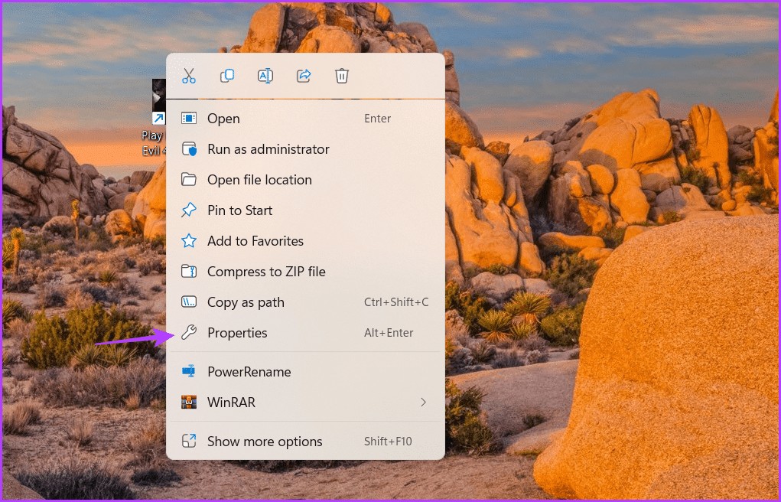Screen dimensions: 781x502
Task: Click the PowerRename app icon
Action: click(x=189, y=372)
